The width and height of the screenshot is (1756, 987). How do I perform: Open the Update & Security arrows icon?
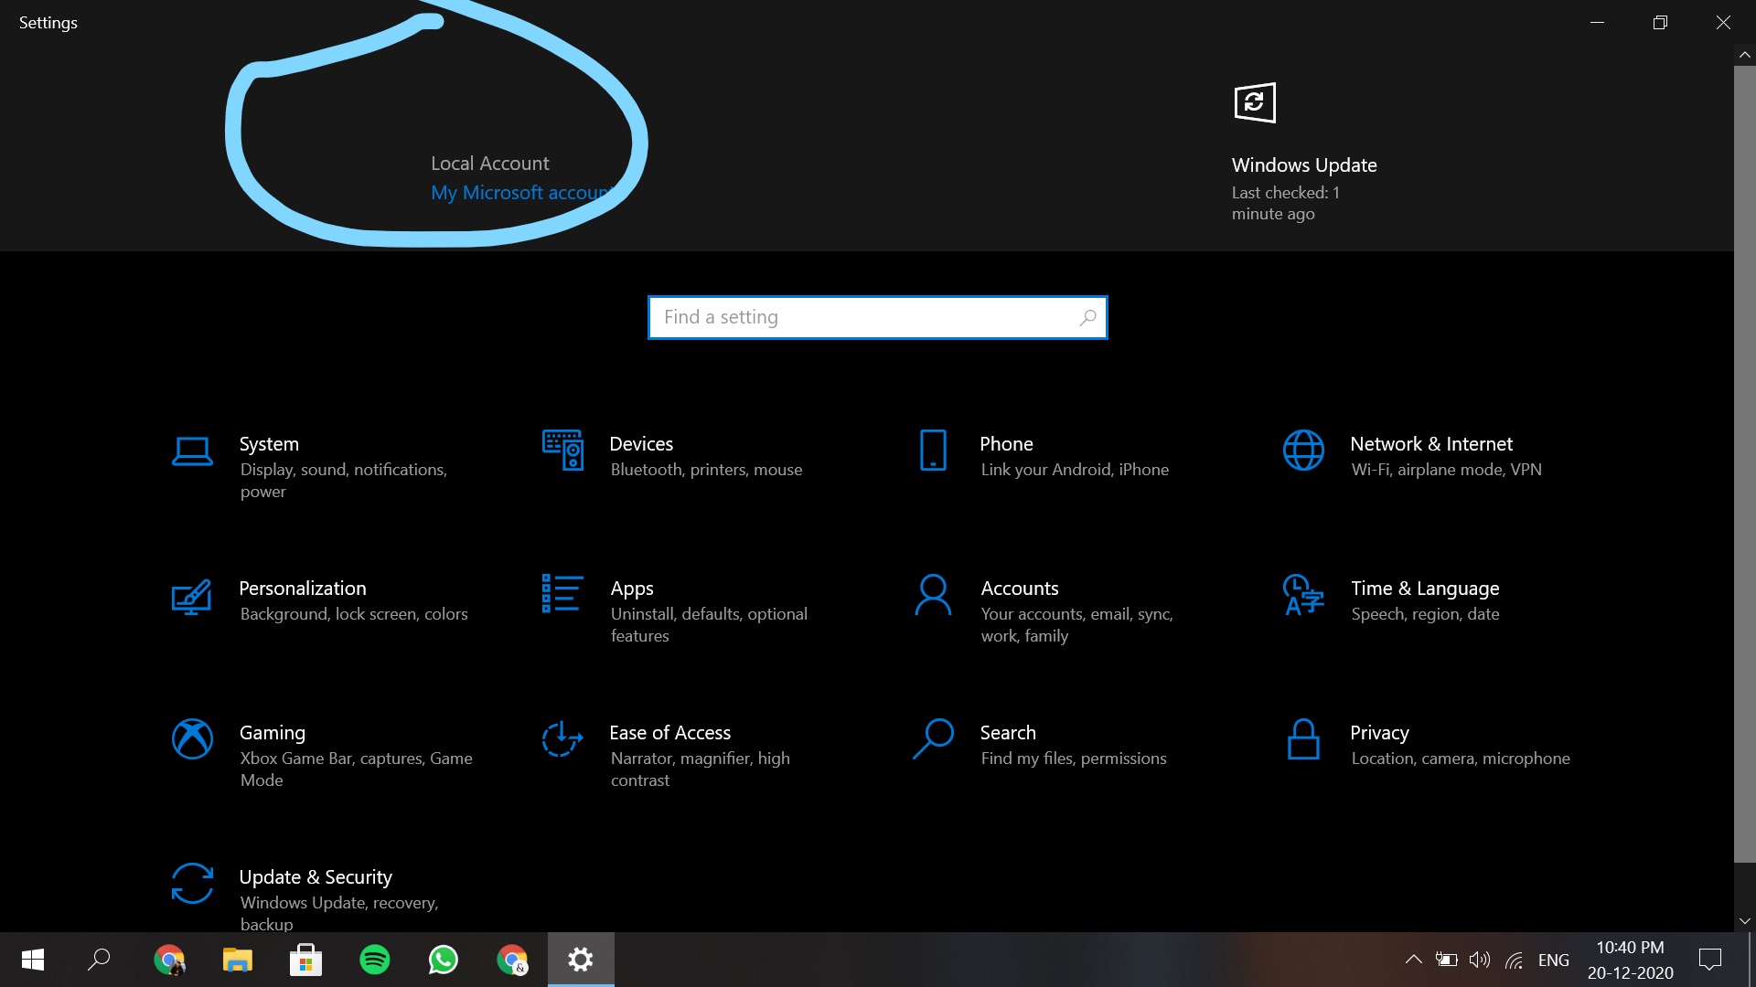tap(192, 883)
